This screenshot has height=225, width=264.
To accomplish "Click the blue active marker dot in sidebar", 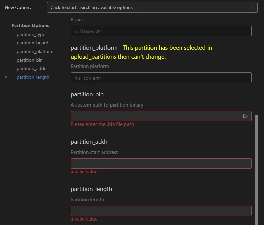I will tap(6, 77).
